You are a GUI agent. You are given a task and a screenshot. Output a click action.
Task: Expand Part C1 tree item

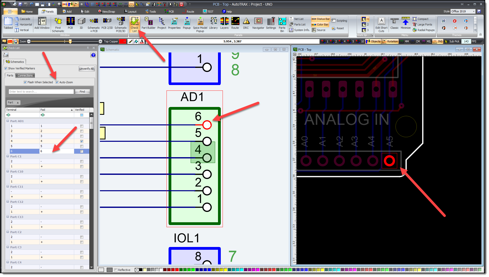(7, 156)
